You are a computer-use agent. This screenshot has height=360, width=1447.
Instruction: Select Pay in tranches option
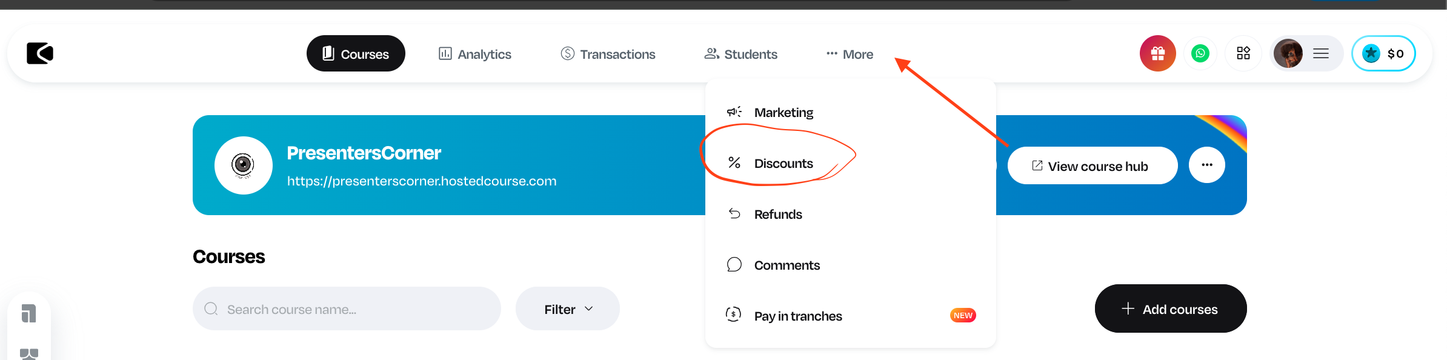pyautogui.click(x=797, y=316)
